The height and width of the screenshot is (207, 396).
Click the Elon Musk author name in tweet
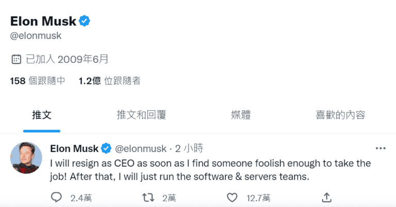pos(74,149)
